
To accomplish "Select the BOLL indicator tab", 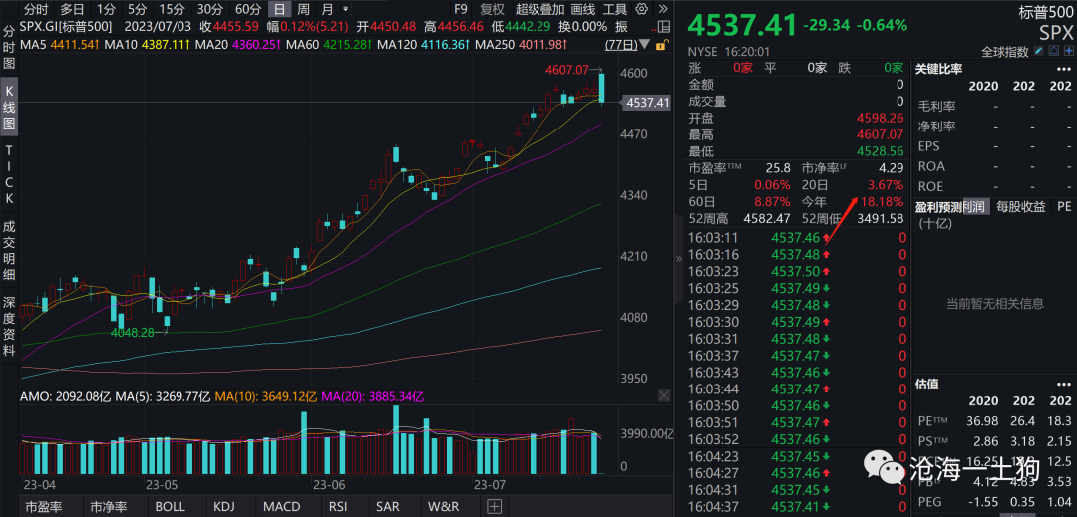I will (x=170, y=507).
